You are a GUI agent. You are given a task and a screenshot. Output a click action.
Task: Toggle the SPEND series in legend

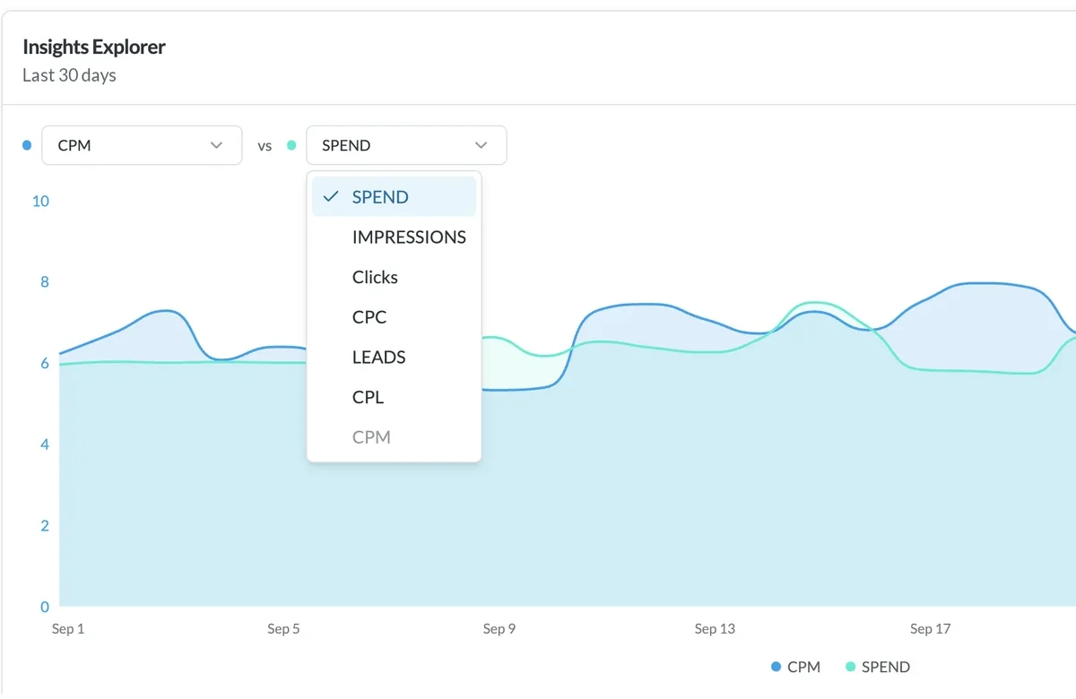[878, 667]
